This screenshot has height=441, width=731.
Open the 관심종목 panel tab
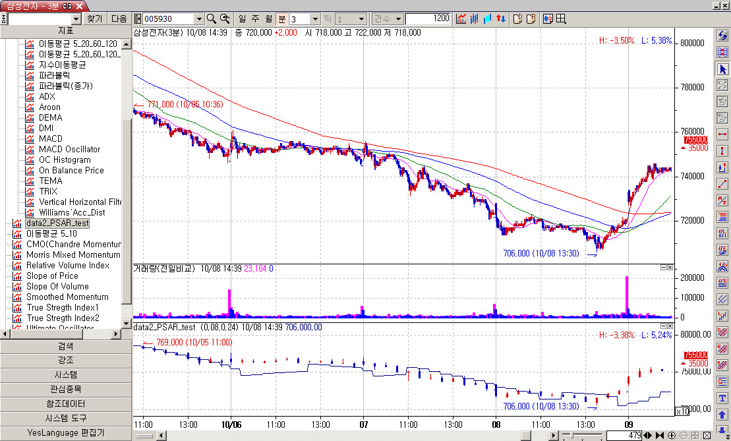tap(66, 389)
